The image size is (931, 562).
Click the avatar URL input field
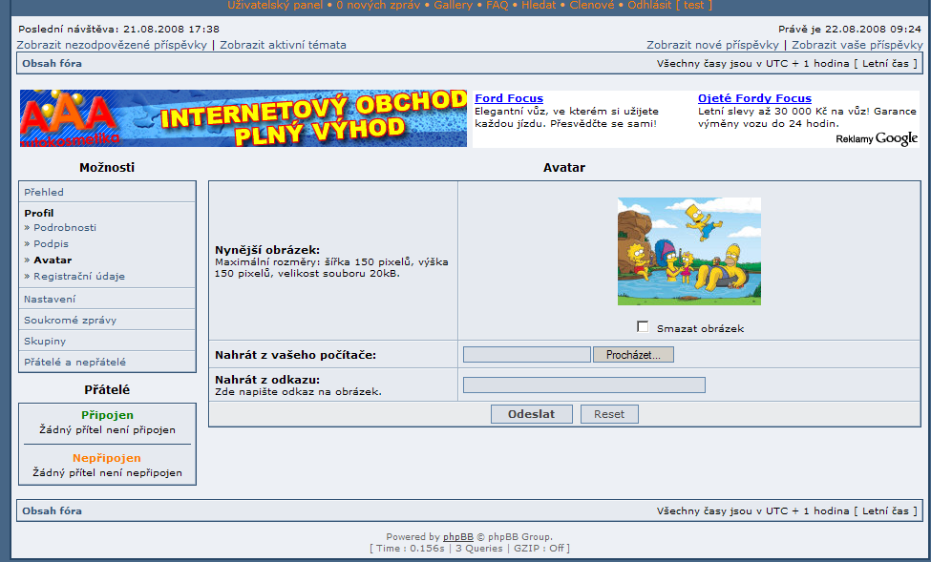pyautogui.click(x=583, y=385)
